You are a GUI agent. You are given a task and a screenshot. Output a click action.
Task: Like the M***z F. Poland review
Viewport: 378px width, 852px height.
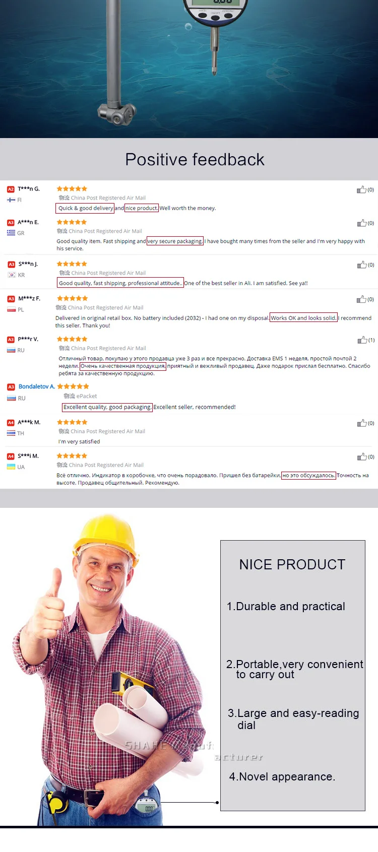361,299
